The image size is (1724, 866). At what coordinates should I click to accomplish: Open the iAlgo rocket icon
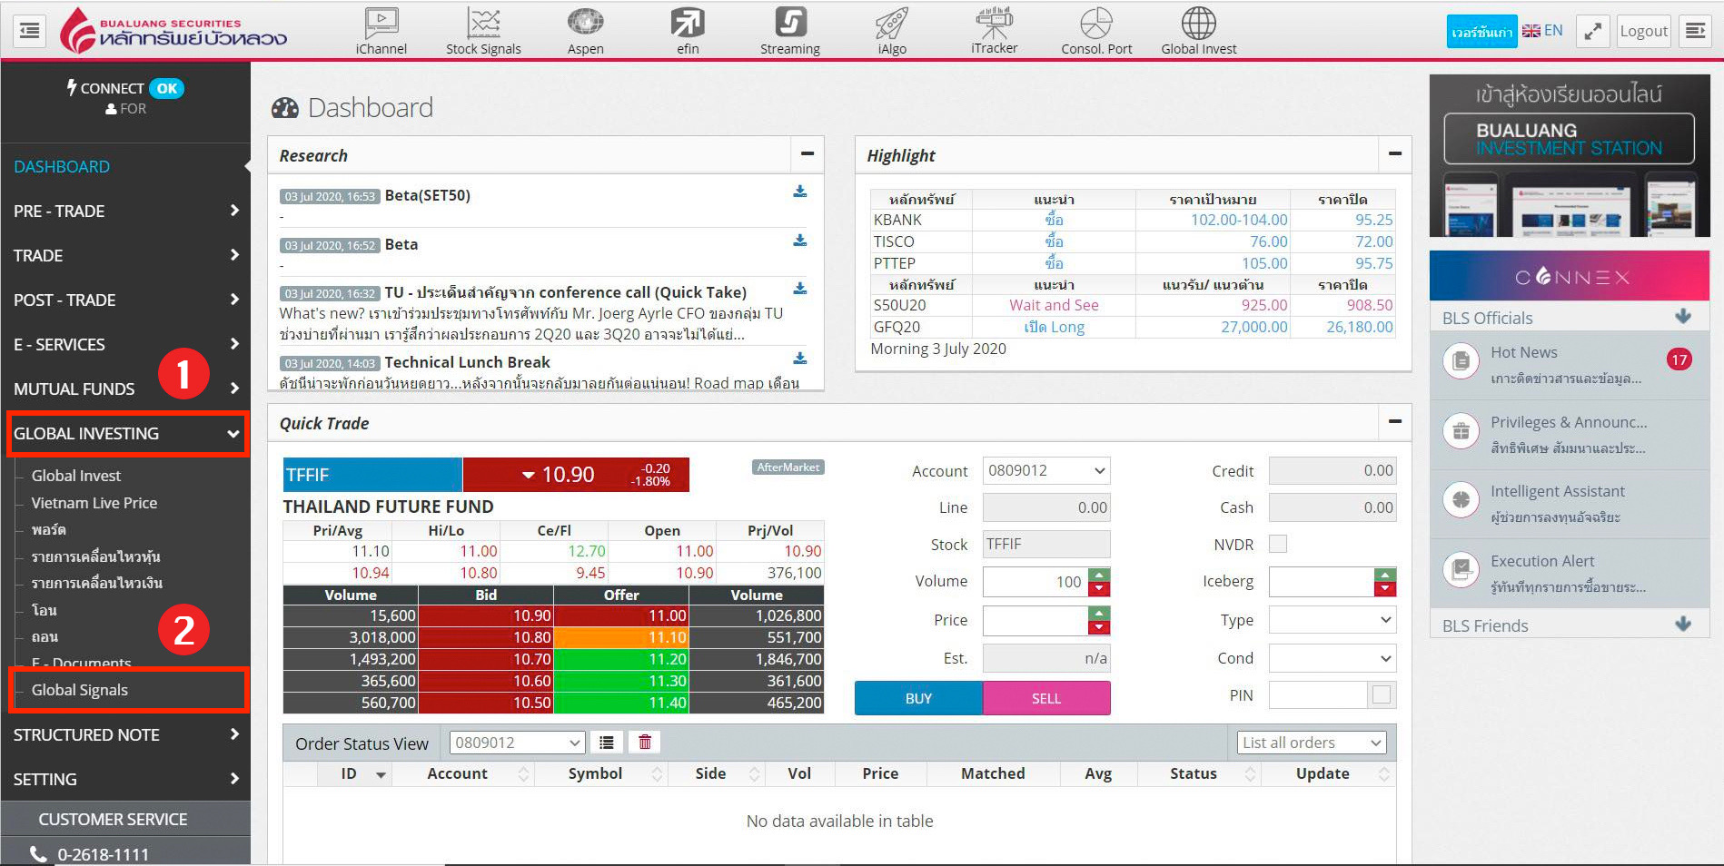[892, 30]
